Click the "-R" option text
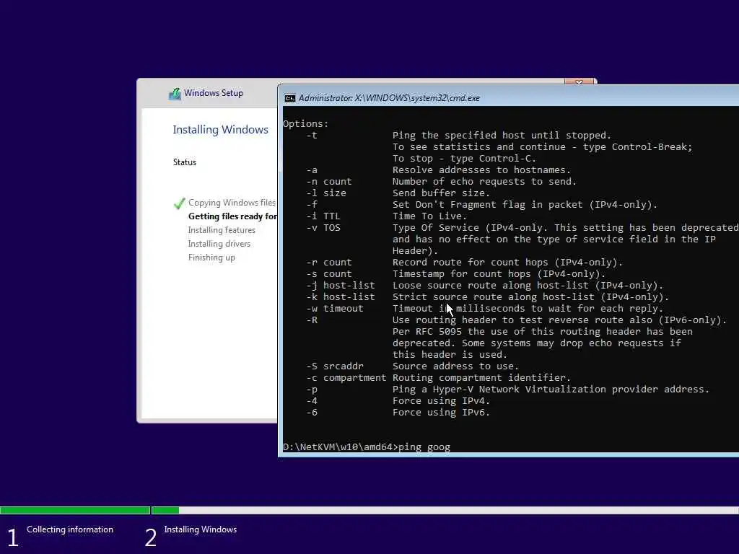The image size is (739, 554). 312,320
